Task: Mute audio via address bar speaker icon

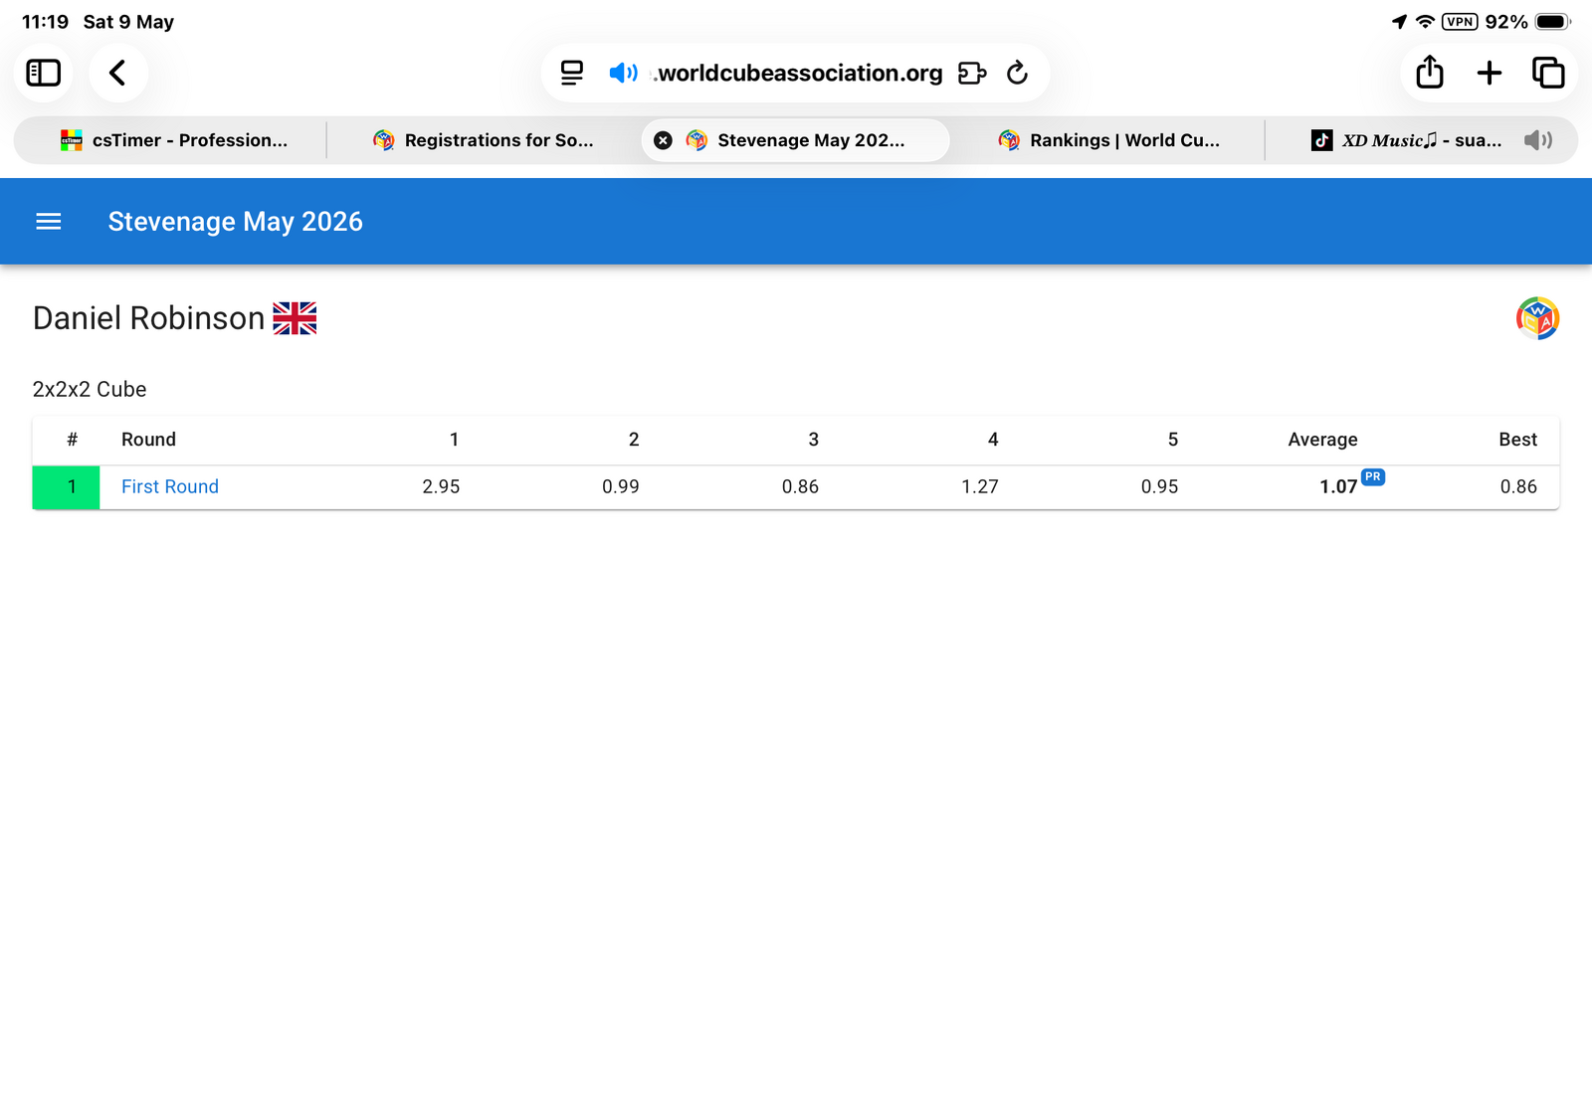Action: click(x=623, y=73)
